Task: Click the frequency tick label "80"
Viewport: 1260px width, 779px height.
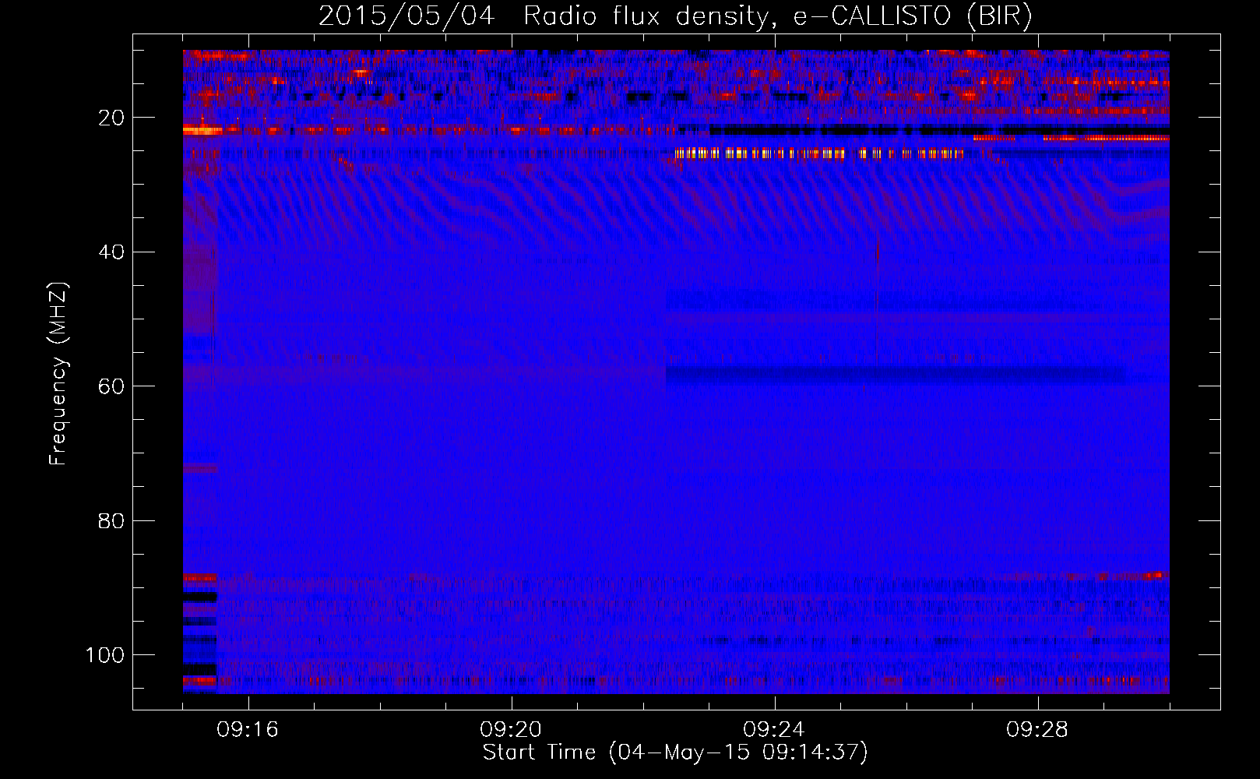Action: pyautogui.click(x=111, y=520)
